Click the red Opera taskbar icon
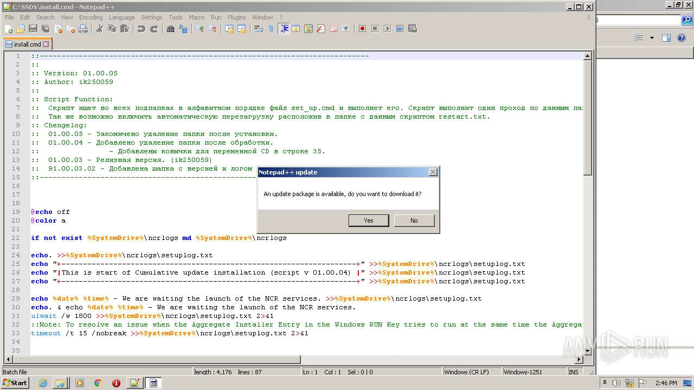 click(x=116, y=383)
